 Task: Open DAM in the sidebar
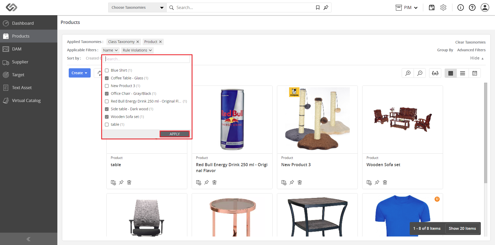click(x=29, y=49)
